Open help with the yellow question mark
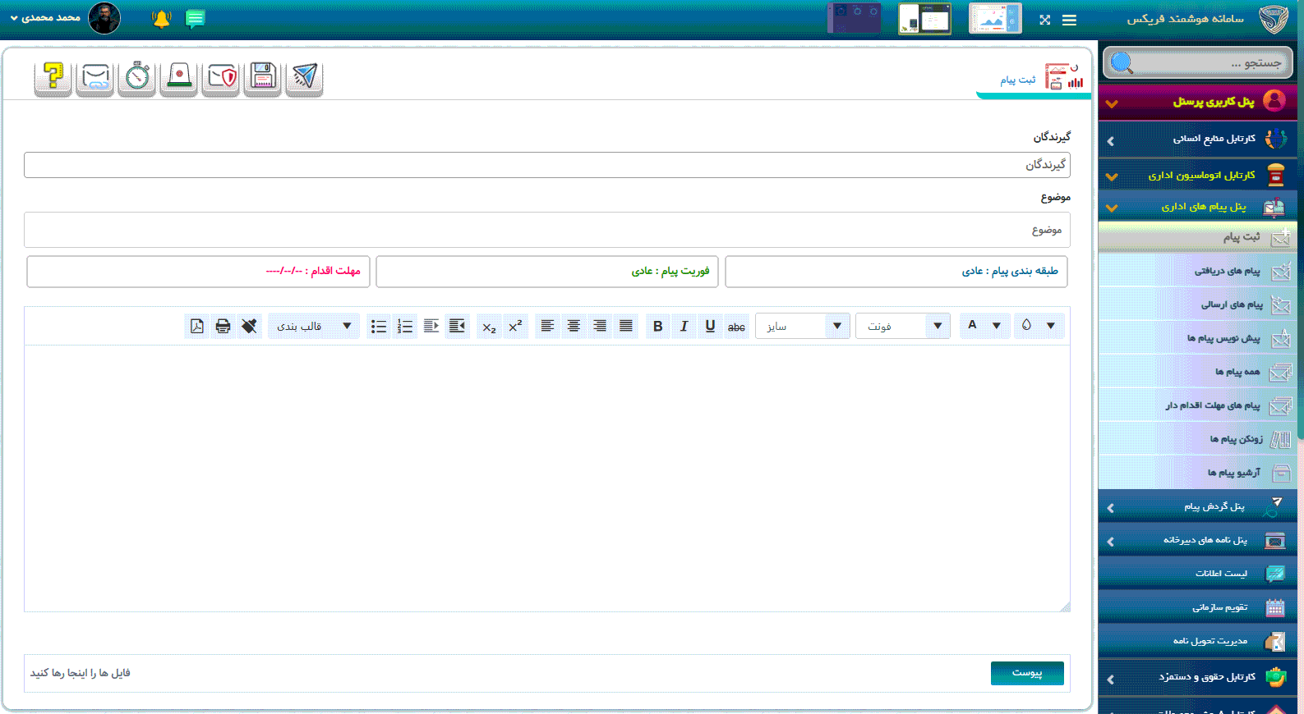Screen dimensions: 1304x714 (53, 77)
